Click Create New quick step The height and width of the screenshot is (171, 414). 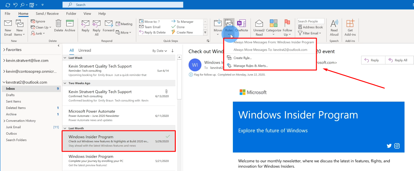click(x=182, y=32)
